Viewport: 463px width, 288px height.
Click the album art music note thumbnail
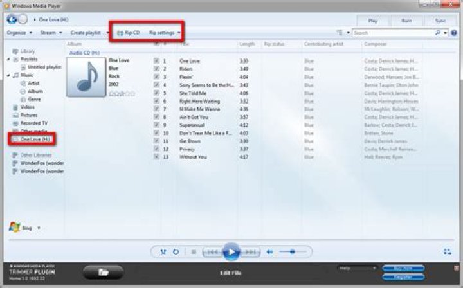(86, 76)
